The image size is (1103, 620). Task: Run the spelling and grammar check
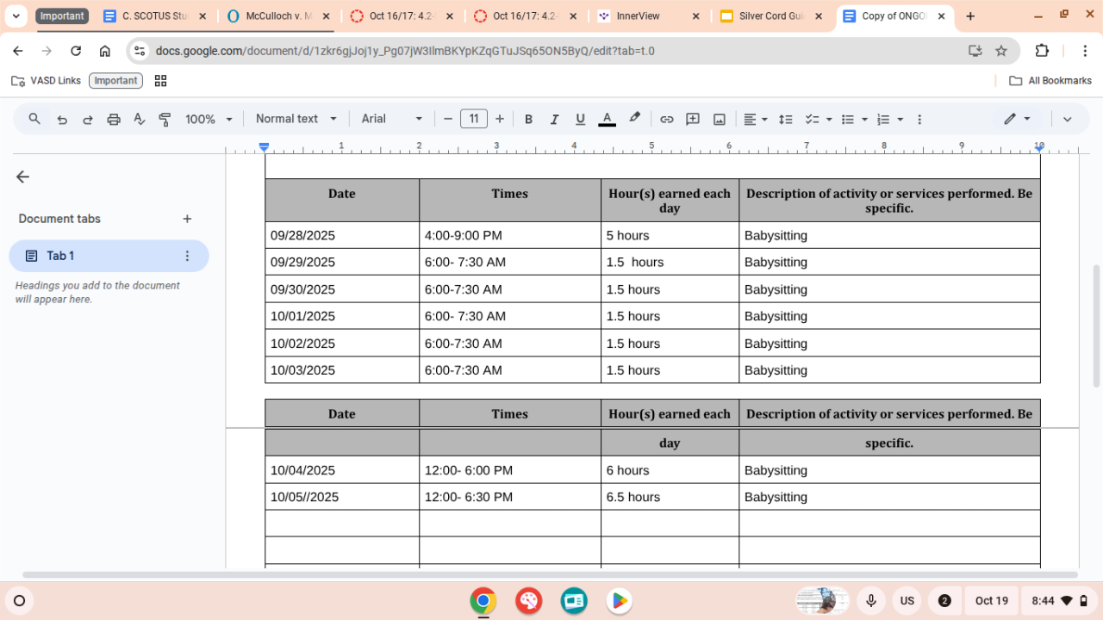point(139,120)
